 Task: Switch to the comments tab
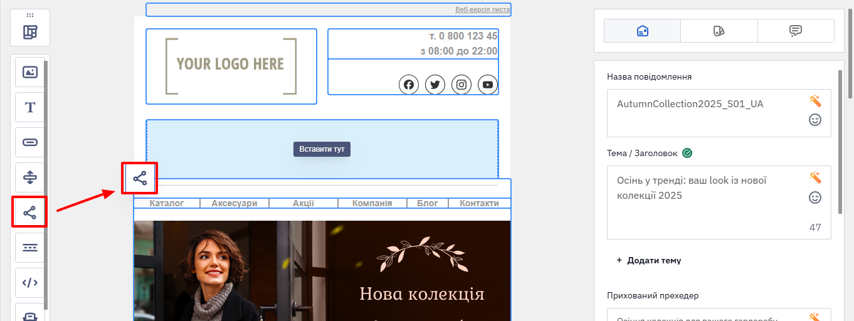coord(796,31)
